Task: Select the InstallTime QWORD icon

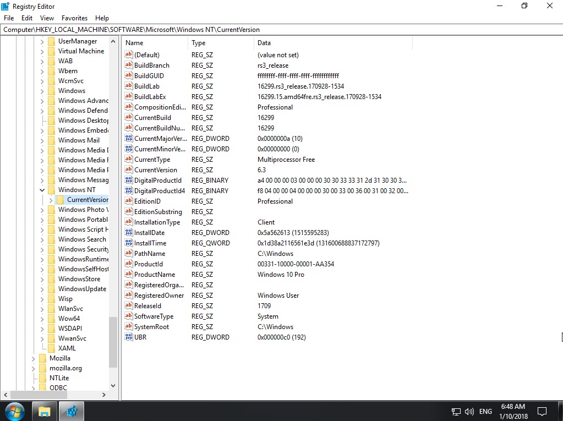Action: [x=129, y=243]
